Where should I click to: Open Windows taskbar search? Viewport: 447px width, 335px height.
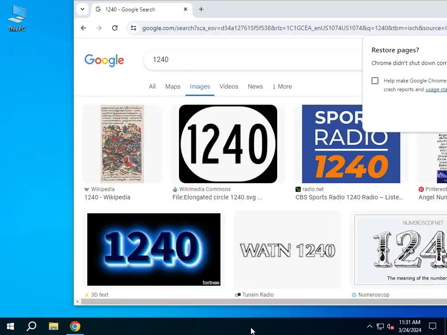point(31,326)
